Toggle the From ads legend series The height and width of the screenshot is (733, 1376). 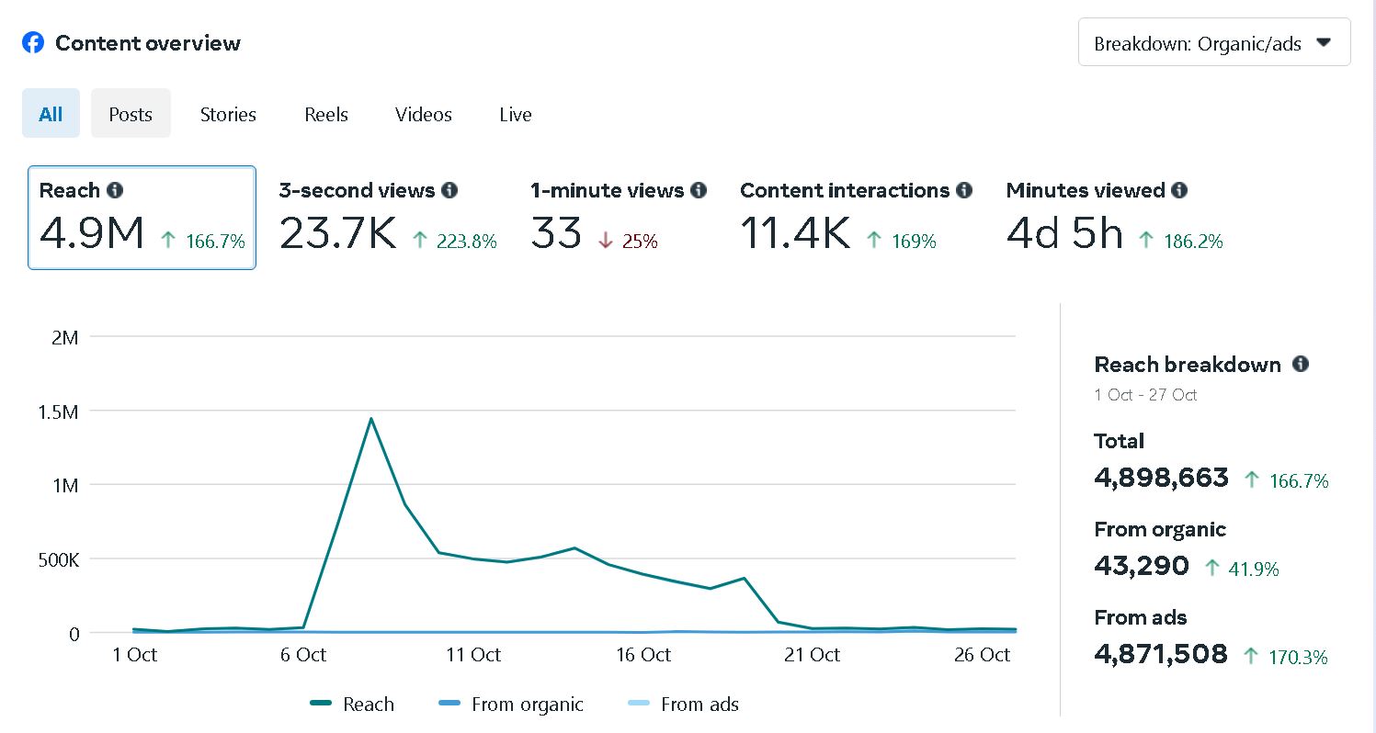click(683, 705)
